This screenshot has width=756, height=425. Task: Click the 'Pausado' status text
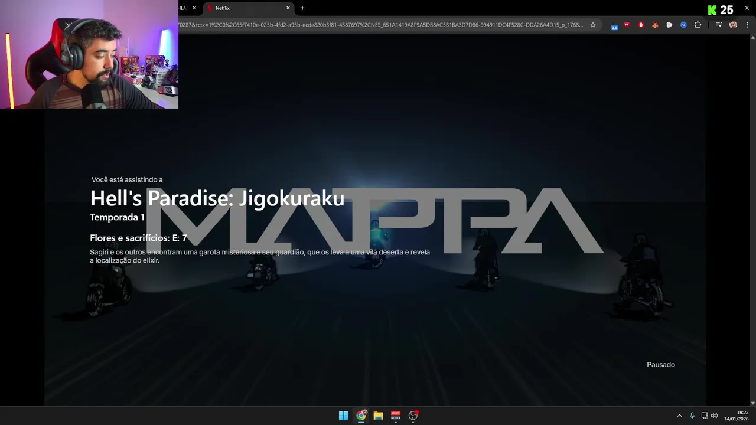pos(661,365)
